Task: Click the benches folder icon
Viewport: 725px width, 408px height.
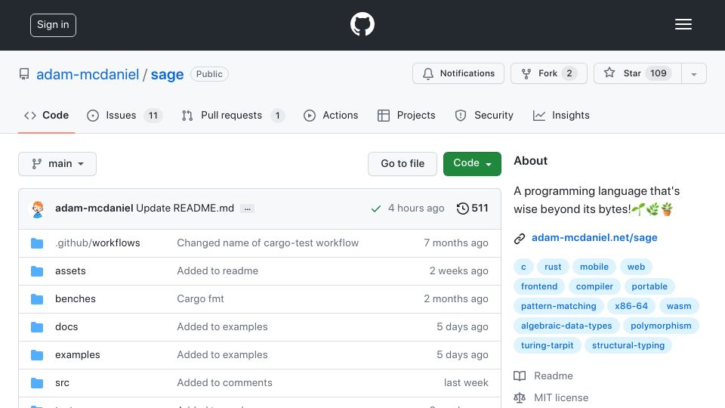Action: pyautogui.click(x=37, y=299)
